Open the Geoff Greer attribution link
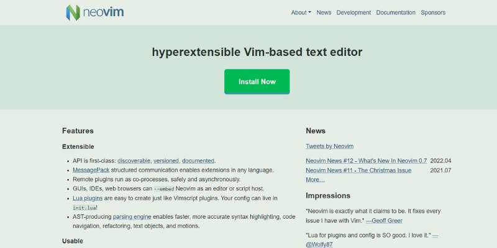 coord(384,221)
